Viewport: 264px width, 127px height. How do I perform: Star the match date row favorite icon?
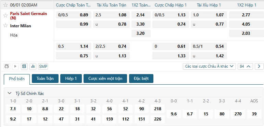(x=5, y=5)
